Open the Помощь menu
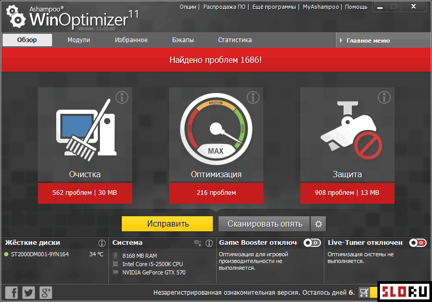432x302 pixels. (x=356, y=7)
